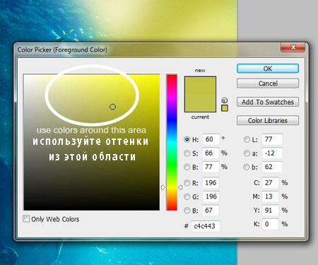Screen dimensions: 318x265
Task: Click the hue slider left arrow handle
Action: 163,187
